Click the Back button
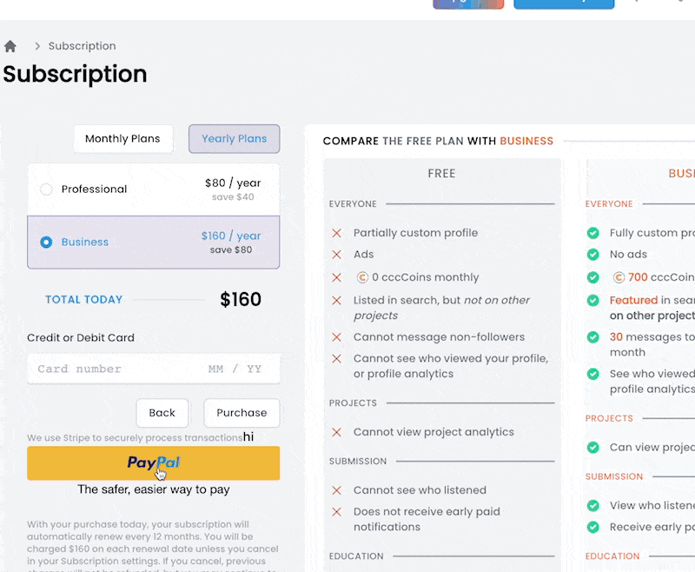Screen dimensions: 695x572 [162, 413]
